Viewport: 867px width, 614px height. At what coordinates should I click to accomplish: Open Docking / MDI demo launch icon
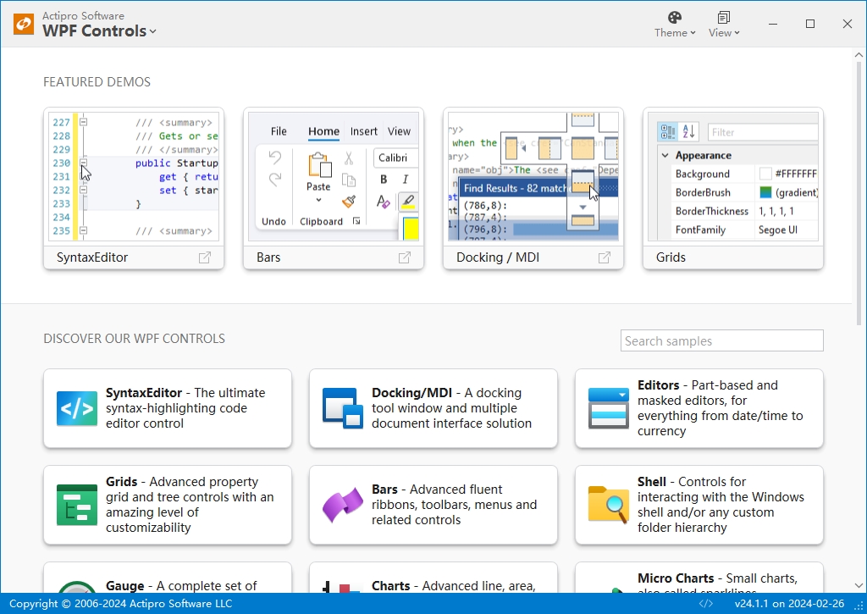point(605,257)
